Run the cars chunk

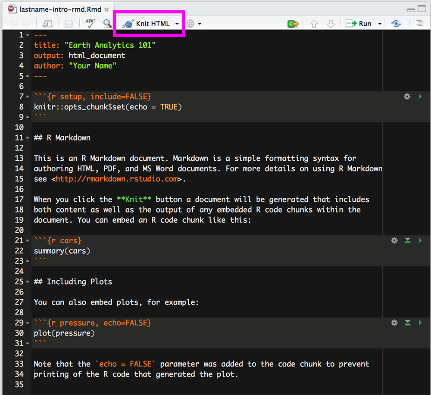point(420,240)
